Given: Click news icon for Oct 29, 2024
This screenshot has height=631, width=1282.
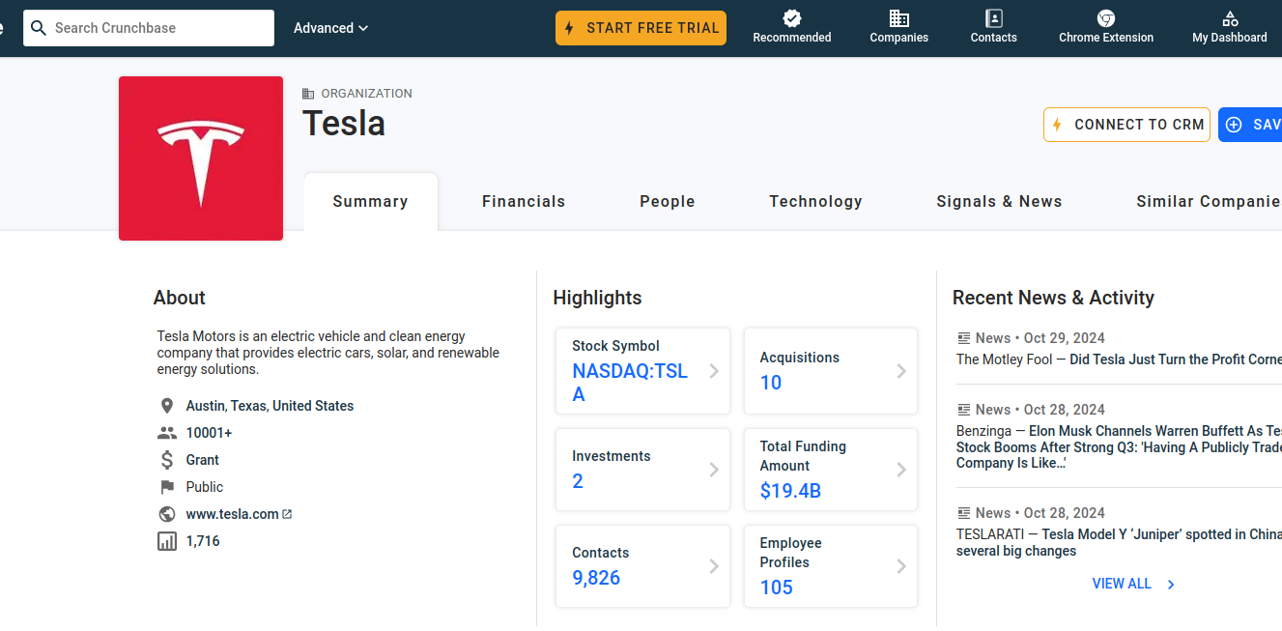Looking at the screenshot, I should 963,338.
